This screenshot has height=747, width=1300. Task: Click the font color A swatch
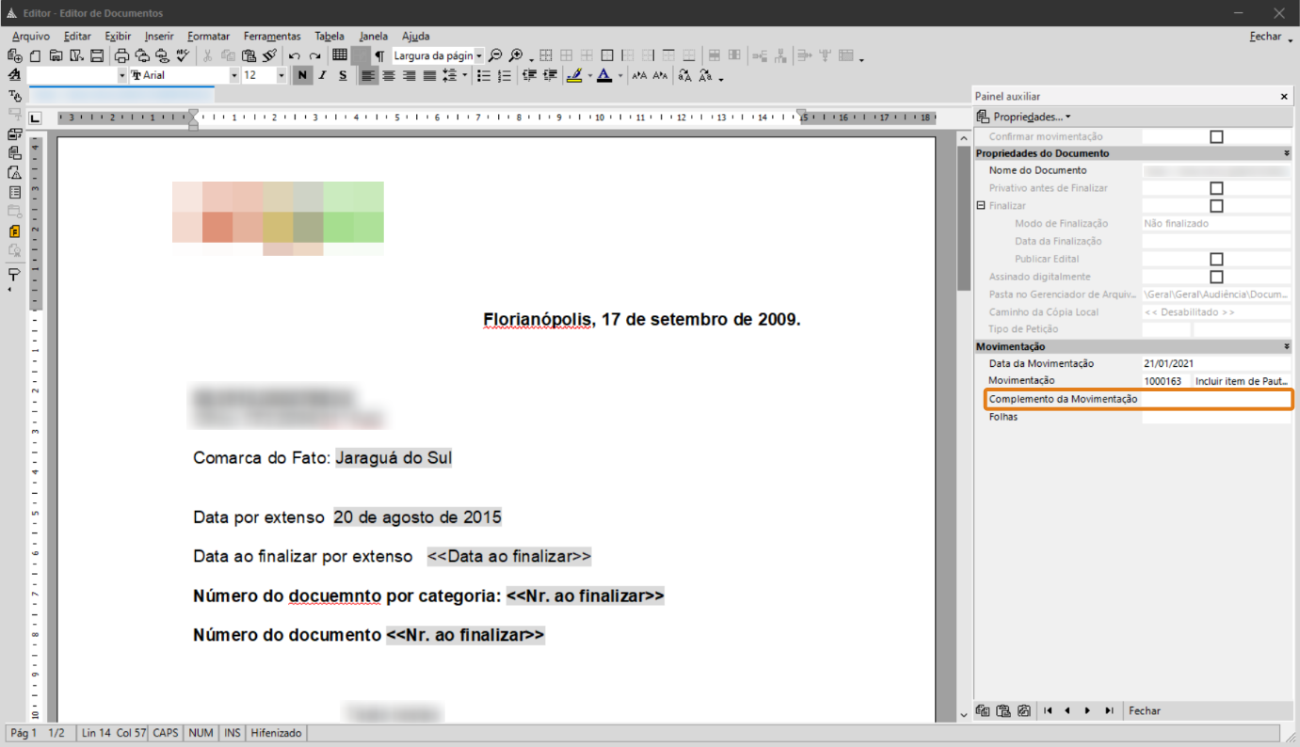pos(604,75)
